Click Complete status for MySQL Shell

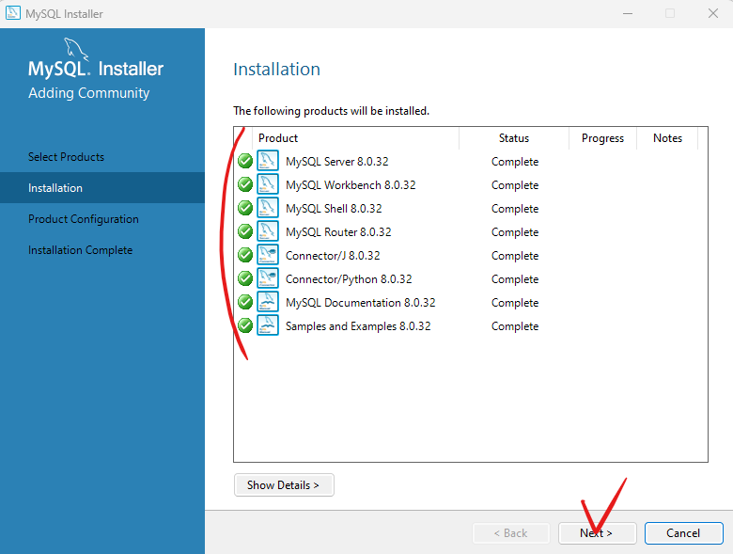tap(515, 208)
